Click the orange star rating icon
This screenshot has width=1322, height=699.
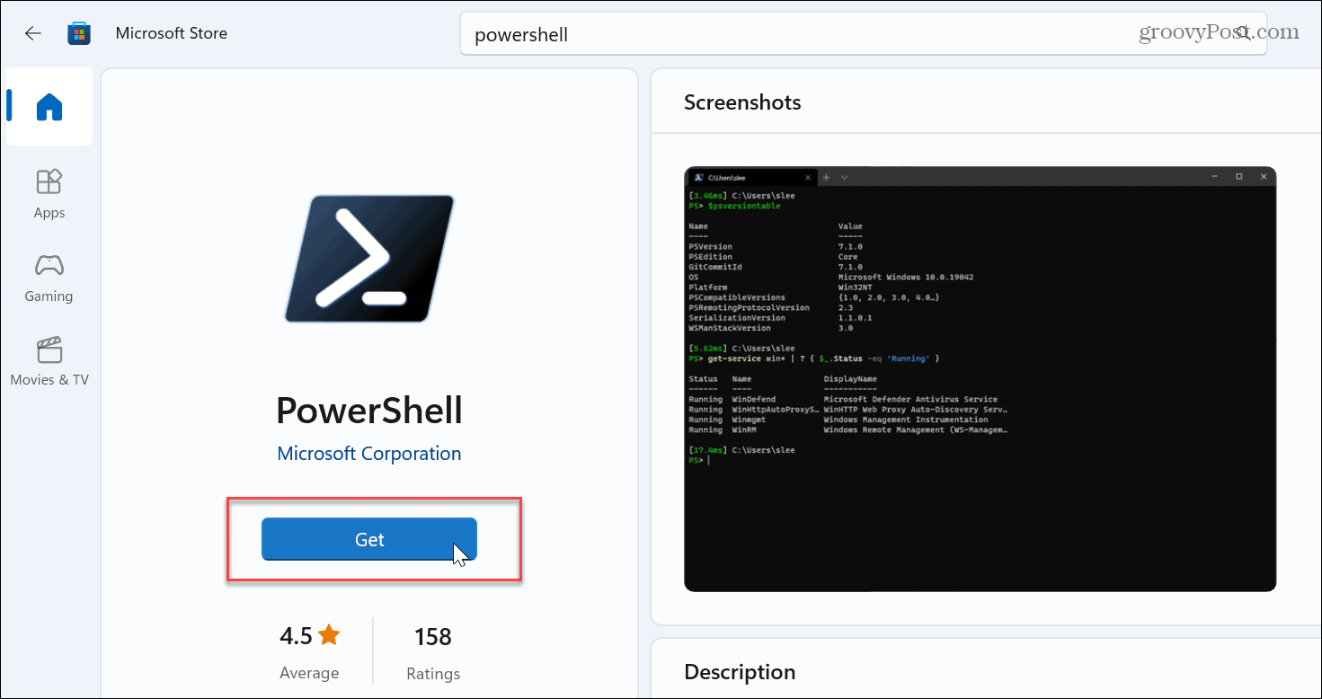click(329, 636)
